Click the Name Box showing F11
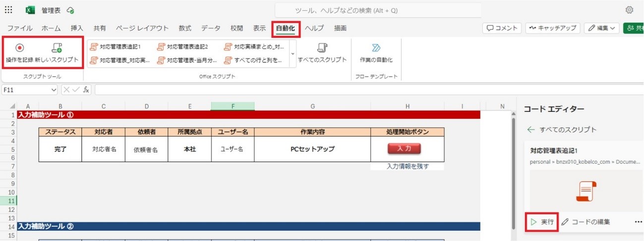 click(26, 90)
